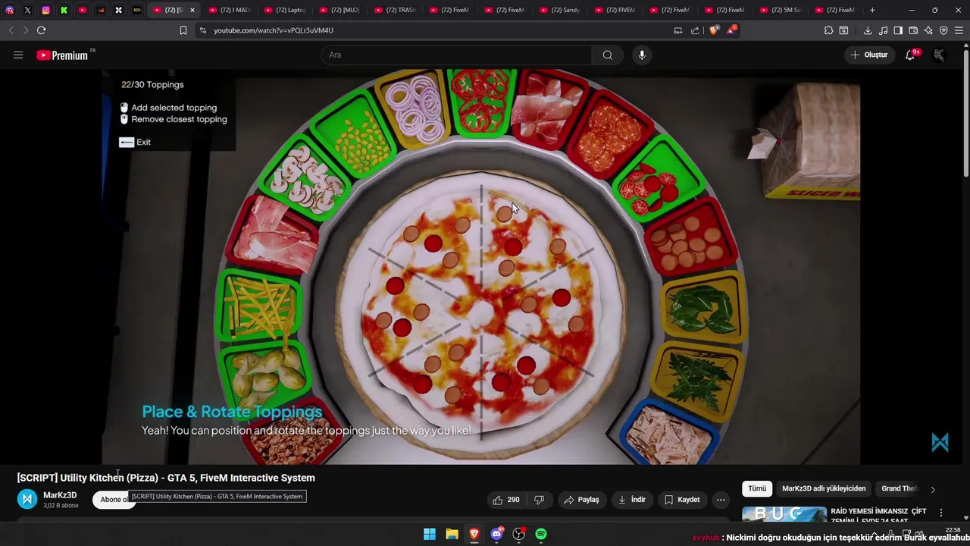Open MarKz3D channel name link
Viewport: 970px width, 546px height.
60,495
